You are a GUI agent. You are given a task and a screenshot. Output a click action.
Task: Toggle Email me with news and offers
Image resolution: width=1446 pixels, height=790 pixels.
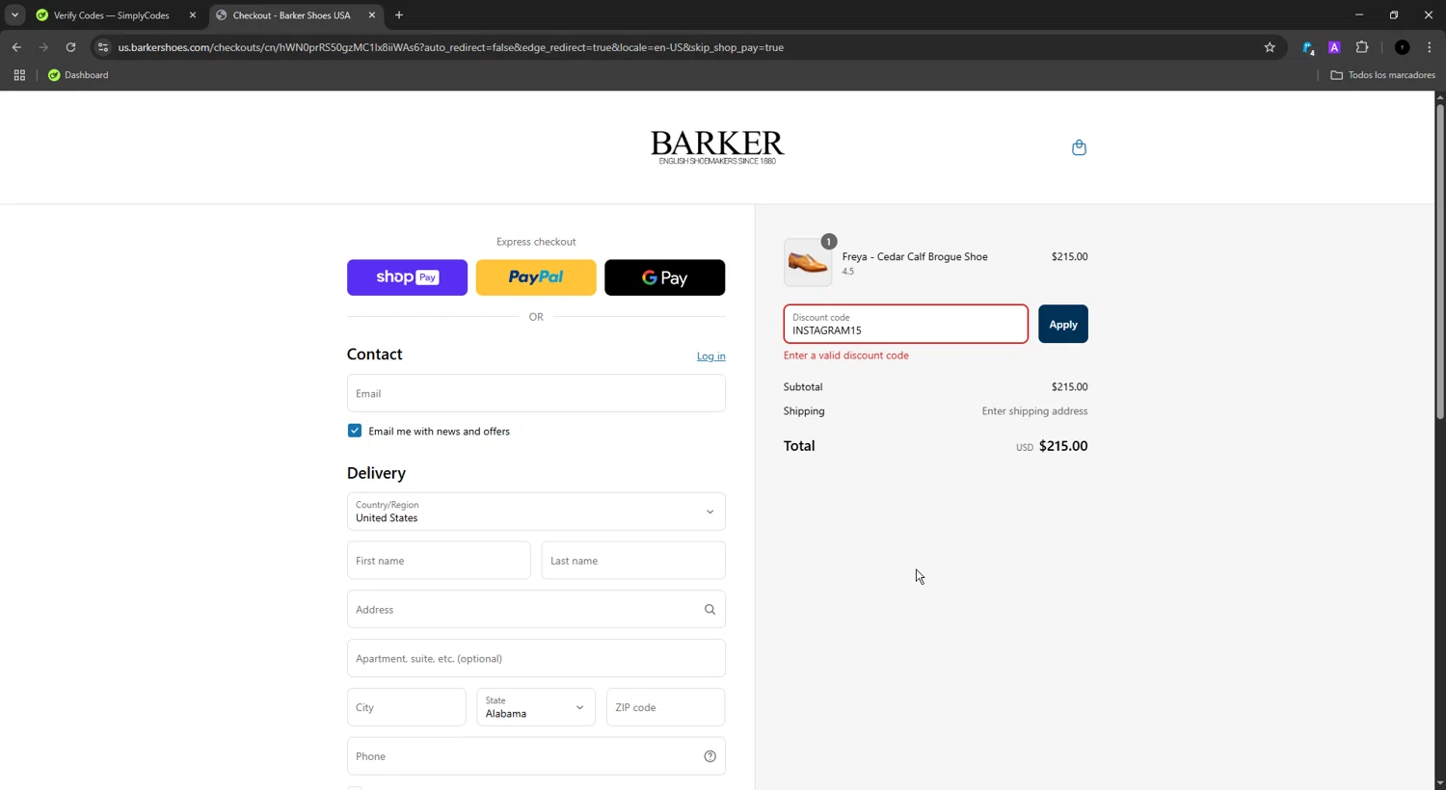point(355,431)
